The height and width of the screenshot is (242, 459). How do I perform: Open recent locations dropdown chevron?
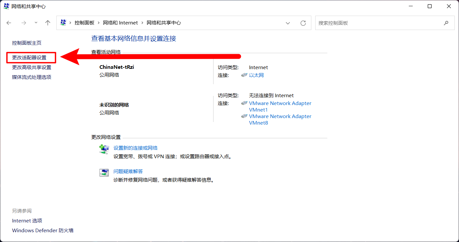[x=36, y=23]
